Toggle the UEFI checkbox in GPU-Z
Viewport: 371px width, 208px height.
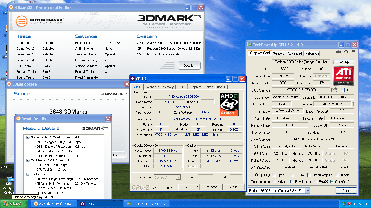pos(343,90)
